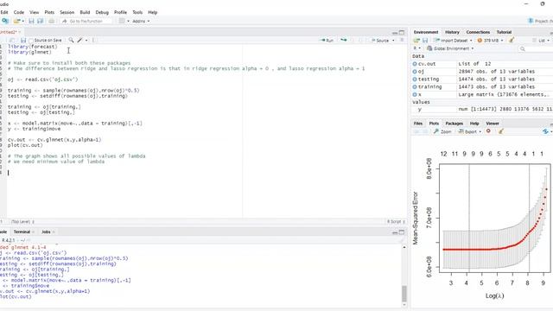Expand training data frame details
This screenshot has width=553, height=311.
tap(415, 86)
